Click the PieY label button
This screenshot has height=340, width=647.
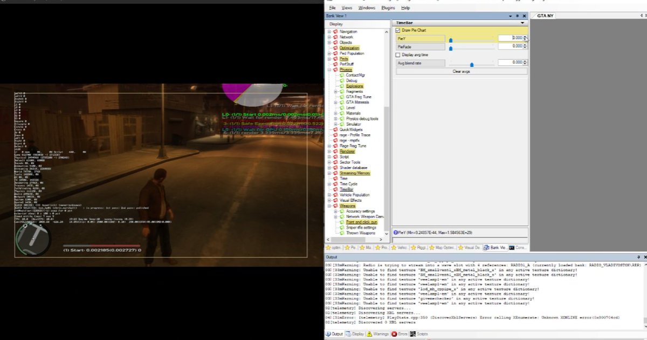pyautogui.click(x=421, y=39)
